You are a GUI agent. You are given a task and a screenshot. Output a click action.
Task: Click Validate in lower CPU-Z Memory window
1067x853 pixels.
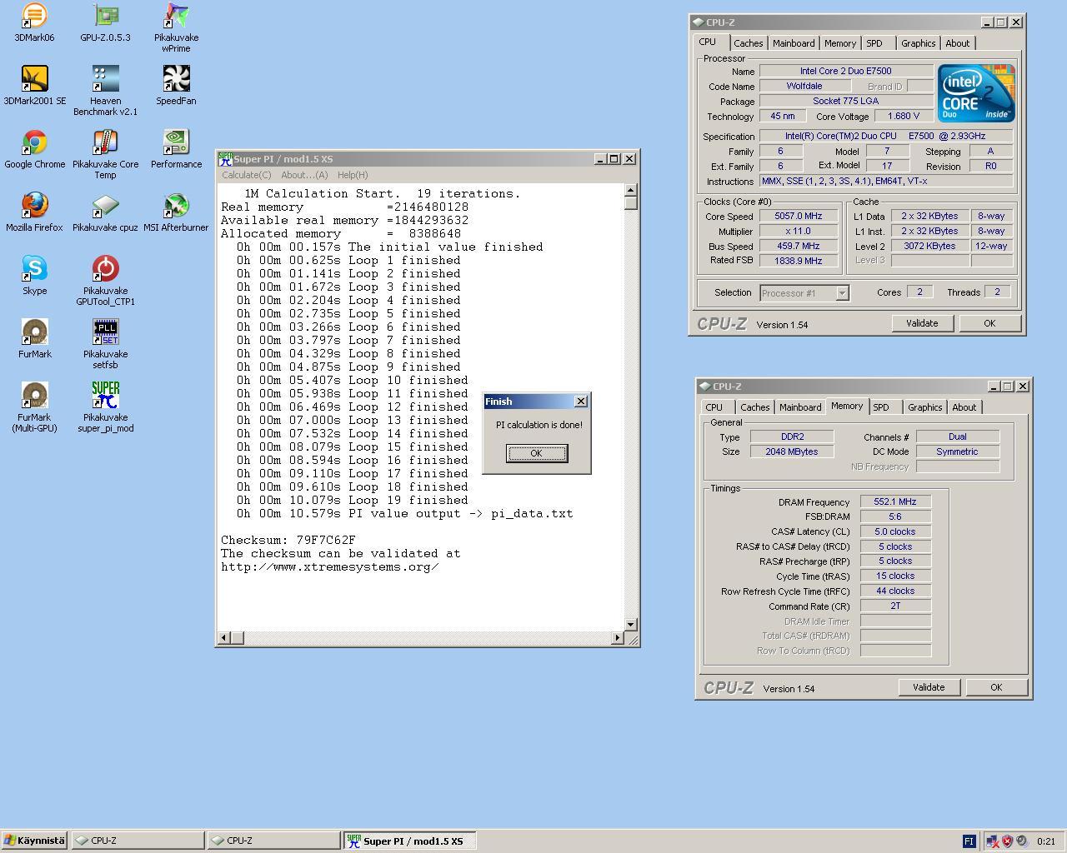(929, 687)
